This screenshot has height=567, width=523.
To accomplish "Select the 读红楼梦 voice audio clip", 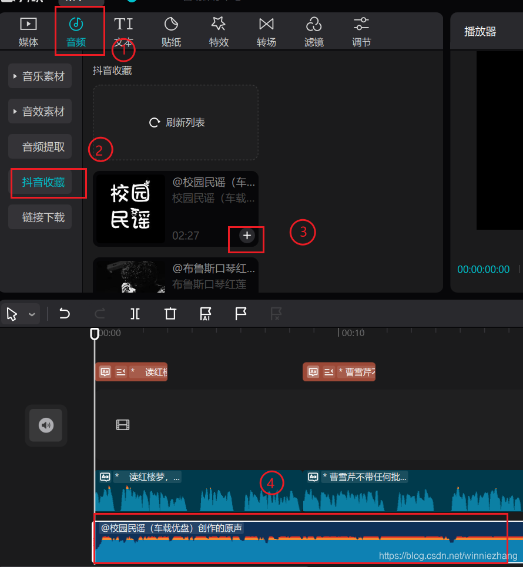I will tap(198, 491).
